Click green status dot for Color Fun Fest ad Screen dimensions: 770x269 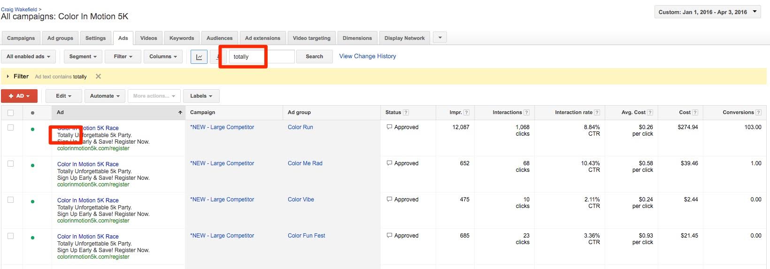tap(32, 238)
